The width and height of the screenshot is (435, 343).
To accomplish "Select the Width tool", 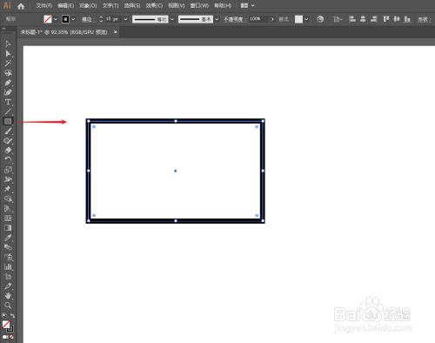I will [x=8, y=179].
